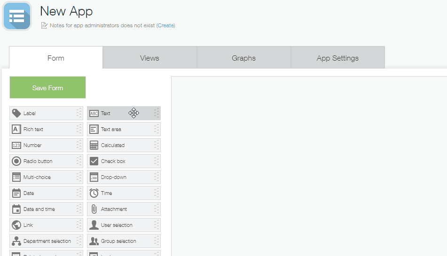Click the Label field tag icon
Viewport: 447px width, 256px height.
coord(16,113)
